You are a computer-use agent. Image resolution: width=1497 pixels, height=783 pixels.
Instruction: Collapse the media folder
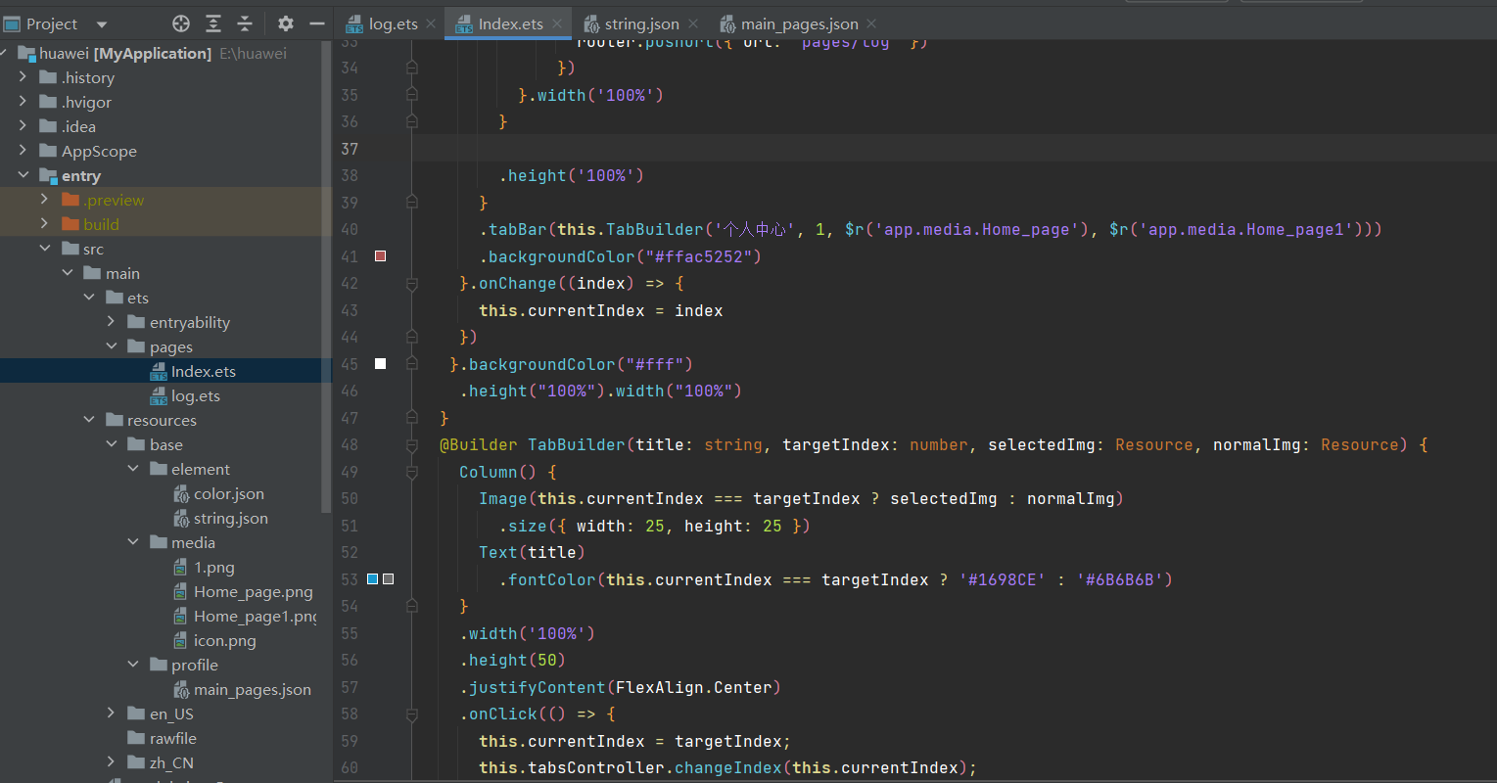(133, 542)
